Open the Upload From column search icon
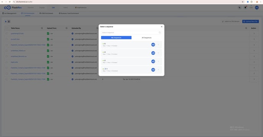This screenshot has height=137, width=263. (67, 28)
